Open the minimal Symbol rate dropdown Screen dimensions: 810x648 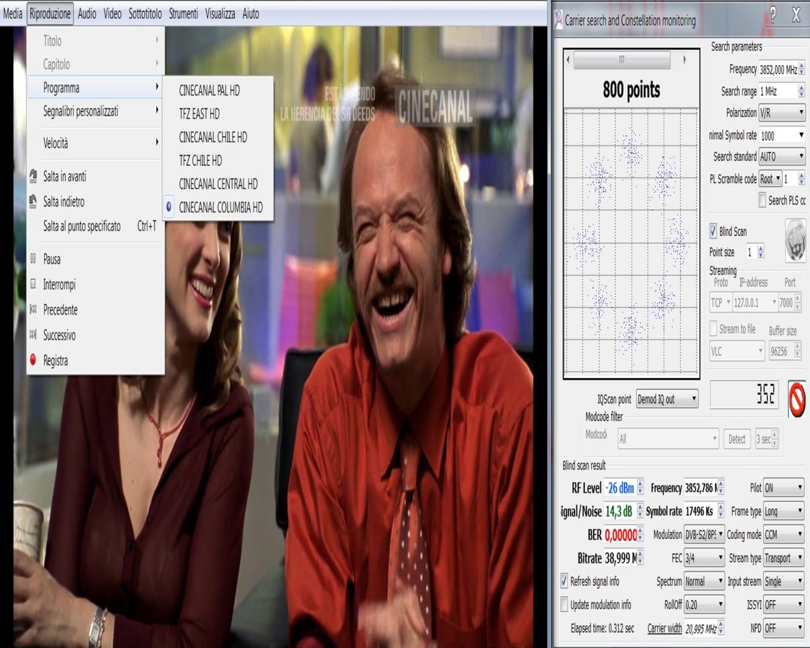point(782,135)
